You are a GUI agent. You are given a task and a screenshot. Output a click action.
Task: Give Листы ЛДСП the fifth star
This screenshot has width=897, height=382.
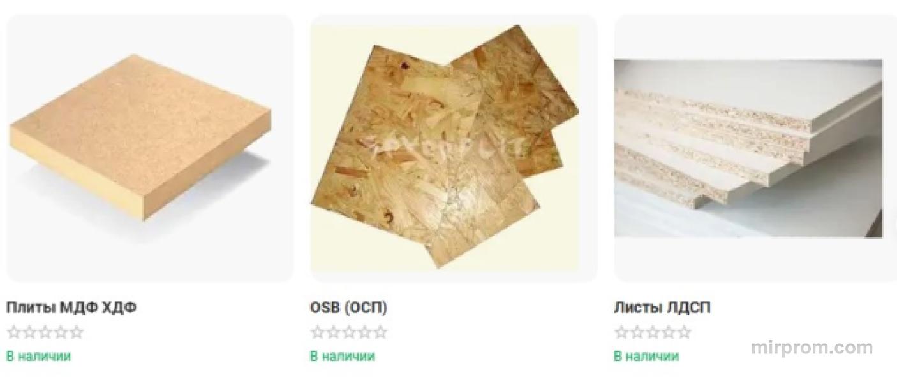tap(684, 332)
